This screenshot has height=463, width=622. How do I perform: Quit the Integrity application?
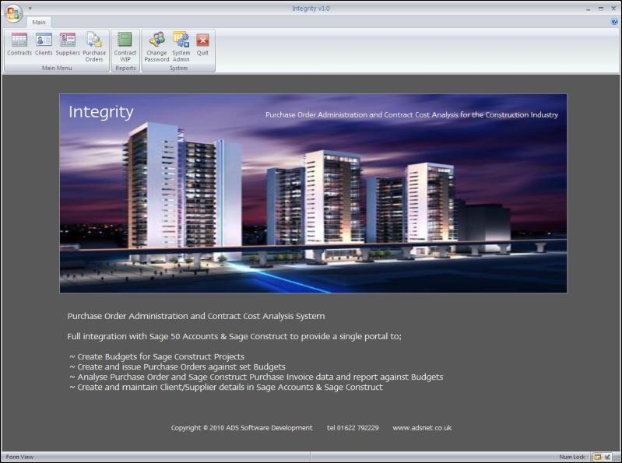click(x=202, y=44)
